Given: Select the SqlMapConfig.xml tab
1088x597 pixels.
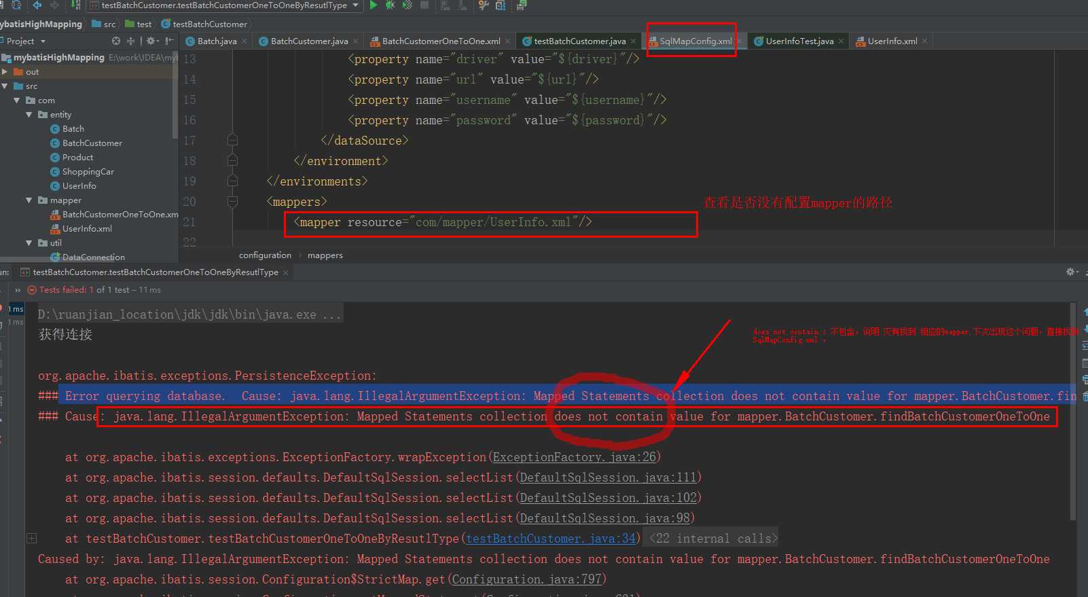Looking at the screenshot, I should (695, 41).
